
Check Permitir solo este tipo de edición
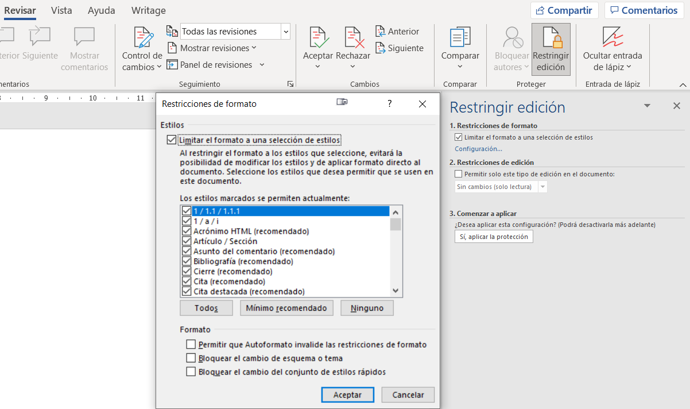458,174
